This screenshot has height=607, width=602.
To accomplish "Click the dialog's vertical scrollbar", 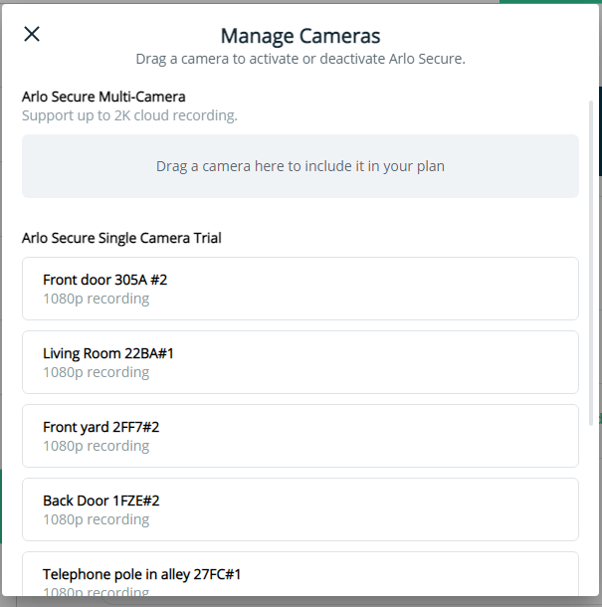I will click(x=591, y=264).
